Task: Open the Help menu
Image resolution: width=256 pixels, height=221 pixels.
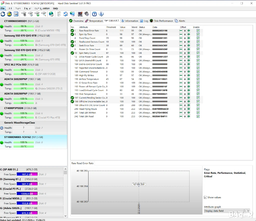Action: [55, 8]
